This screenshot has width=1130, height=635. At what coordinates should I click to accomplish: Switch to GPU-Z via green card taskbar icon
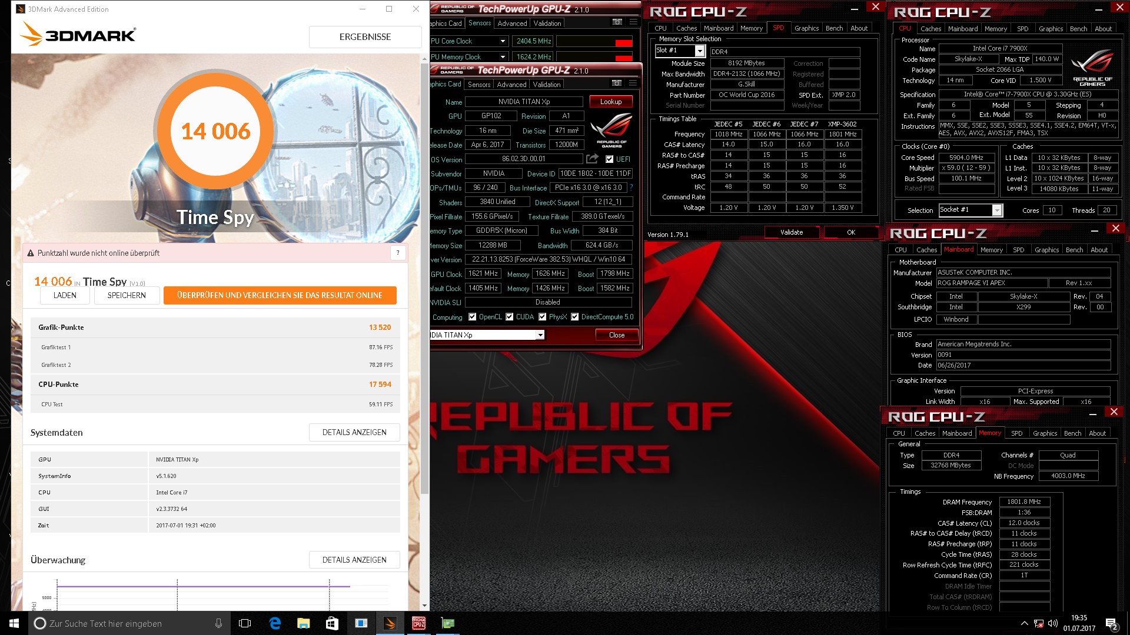(x=448, y=623)
